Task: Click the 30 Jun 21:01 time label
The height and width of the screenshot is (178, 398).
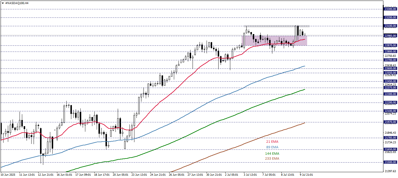Action: coord(214,175)
